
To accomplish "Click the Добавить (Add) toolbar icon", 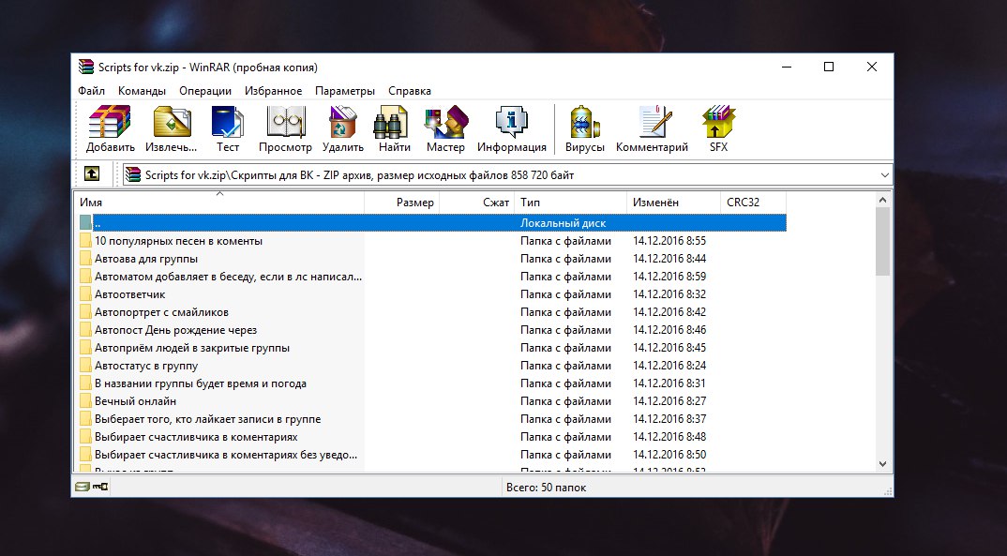I will pos(110,121).
